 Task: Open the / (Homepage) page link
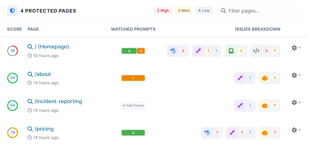pos(52,47)
